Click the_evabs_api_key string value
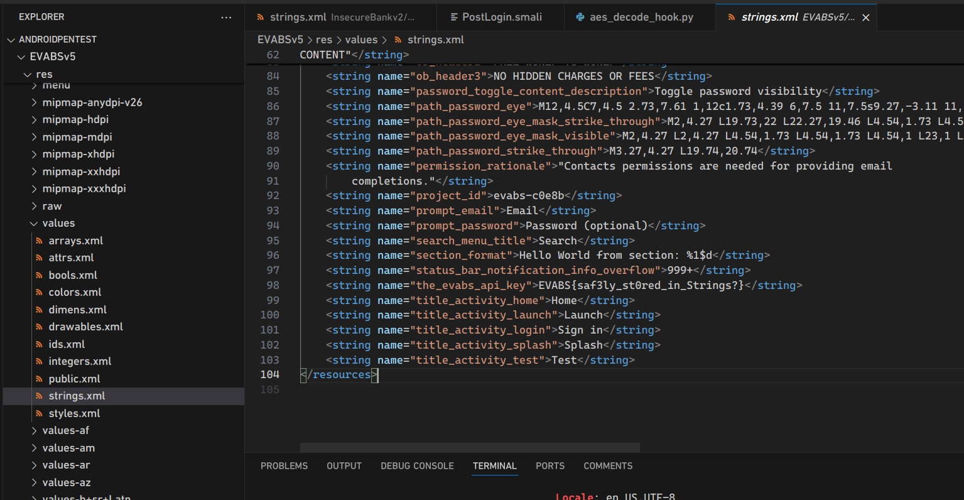This screenshot has width=964, height=500. point(641,285)
